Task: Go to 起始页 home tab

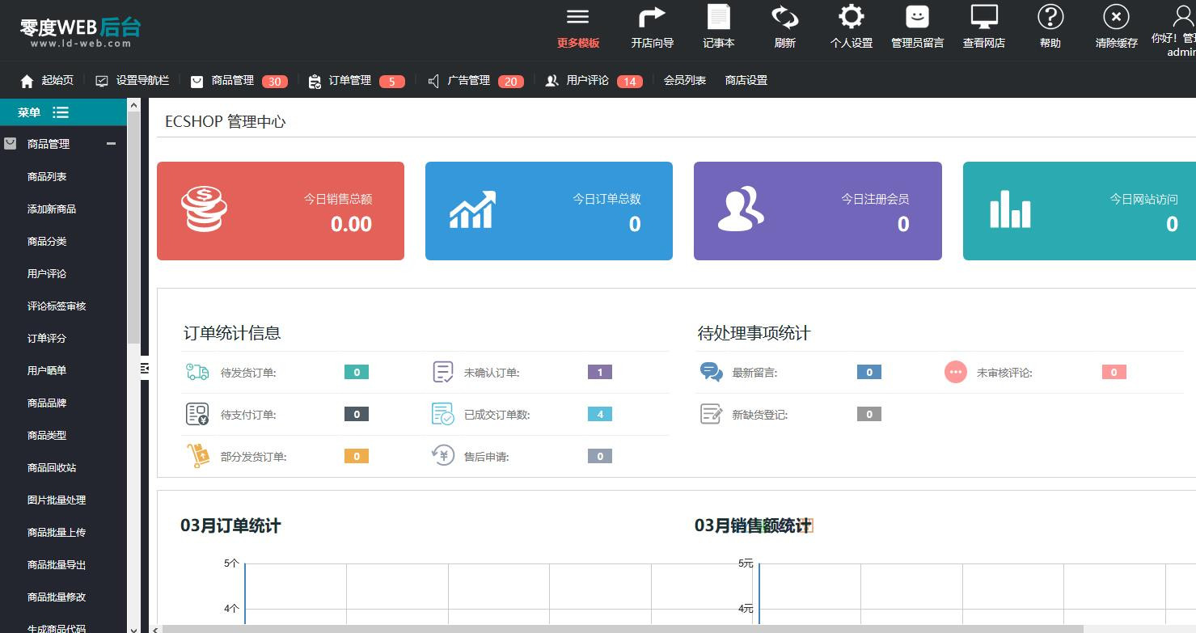Action: point(49,81)
